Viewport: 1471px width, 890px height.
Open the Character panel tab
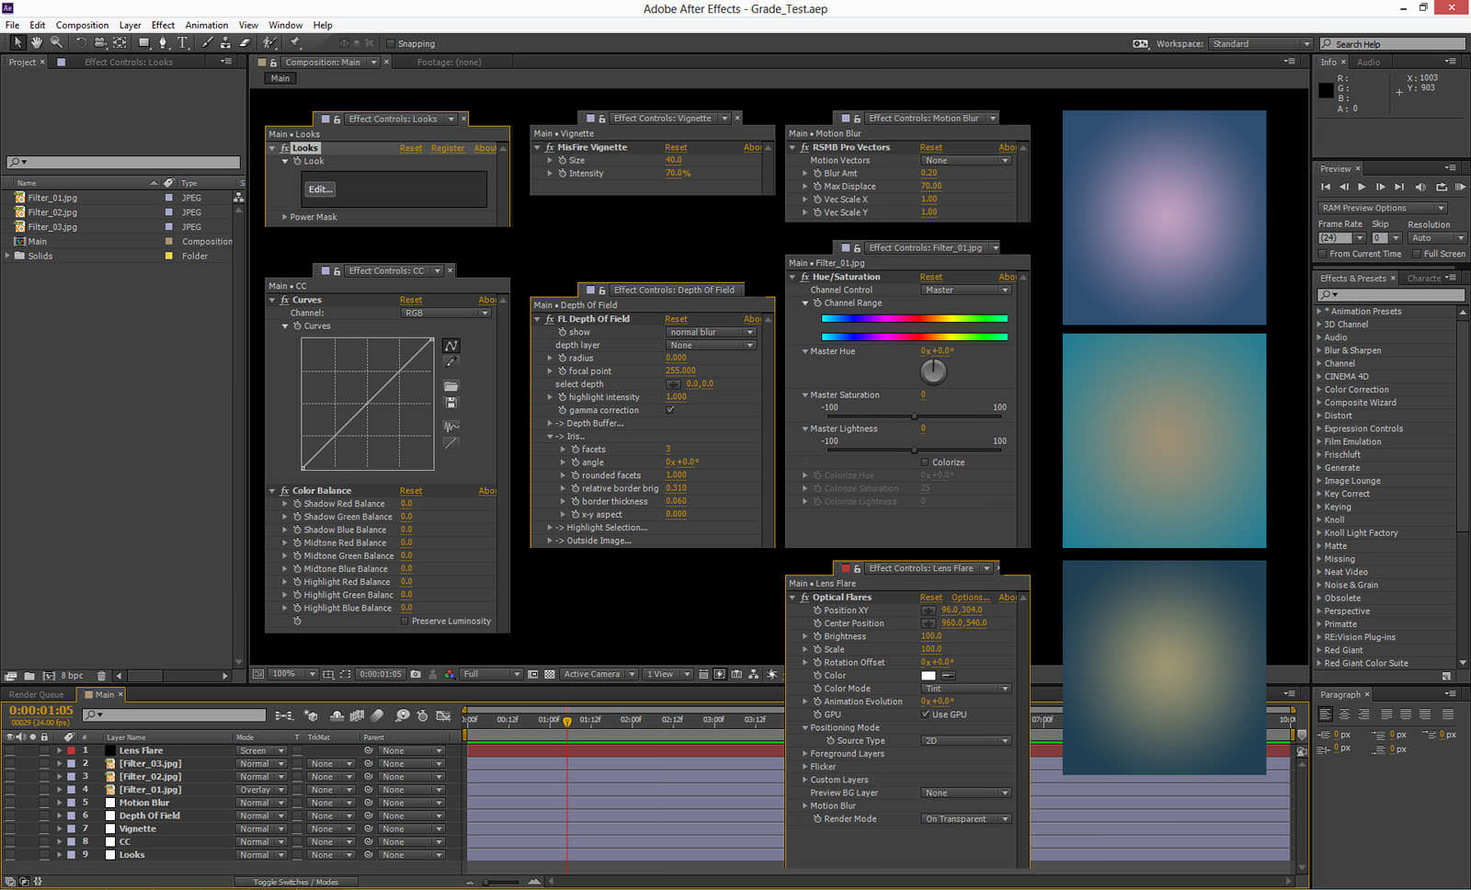(x=1424, y=278)
